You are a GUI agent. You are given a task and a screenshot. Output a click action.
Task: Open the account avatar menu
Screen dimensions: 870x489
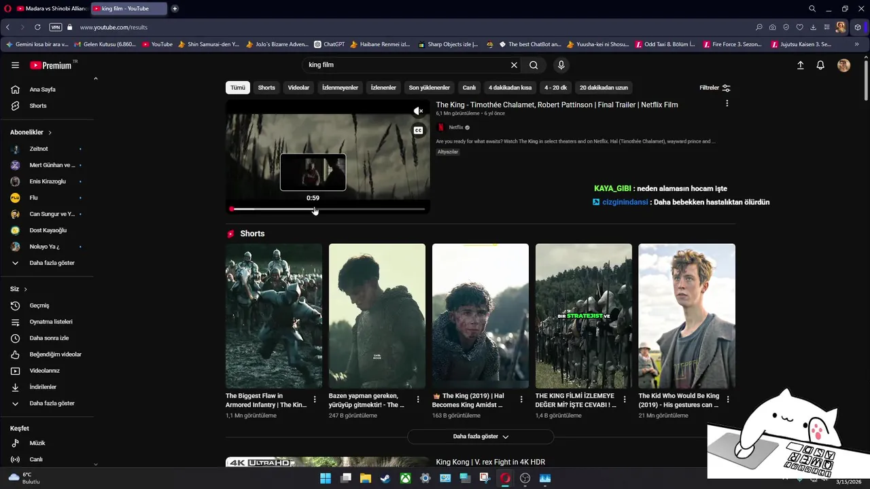843,65
